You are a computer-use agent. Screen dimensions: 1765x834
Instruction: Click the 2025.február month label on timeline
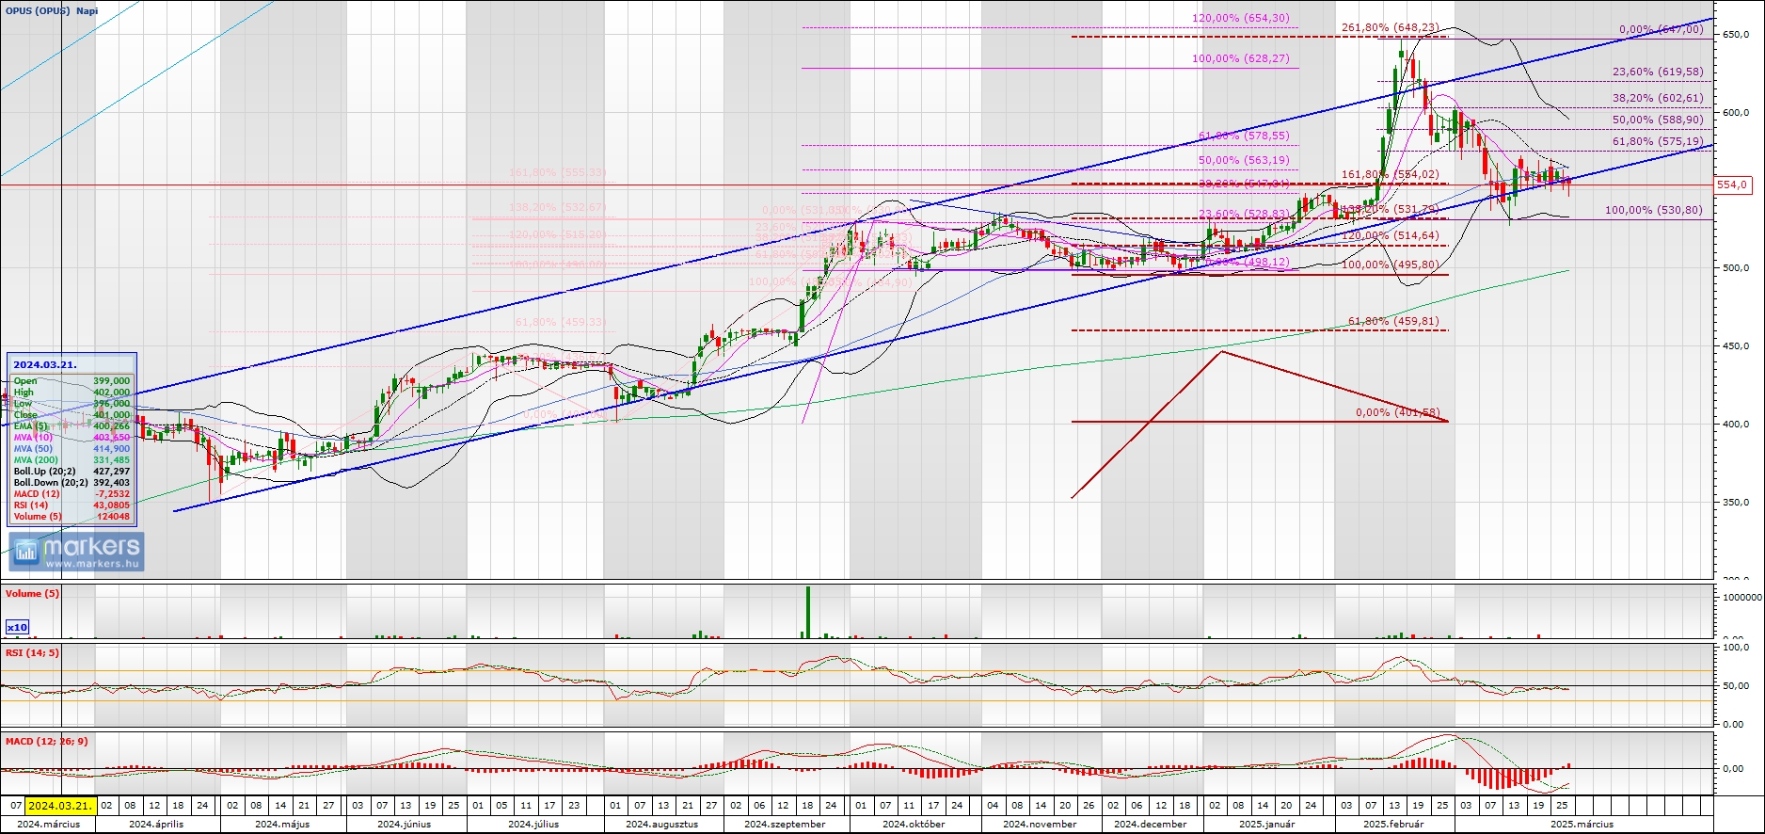(1393, 824)
